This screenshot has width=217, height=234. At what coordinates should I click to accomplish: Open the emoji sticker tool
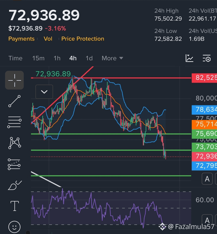14,227
